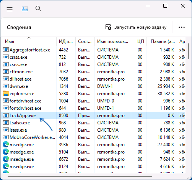Click the Edge icon of msedge.exe PID 6672

[x=6, y=159]
